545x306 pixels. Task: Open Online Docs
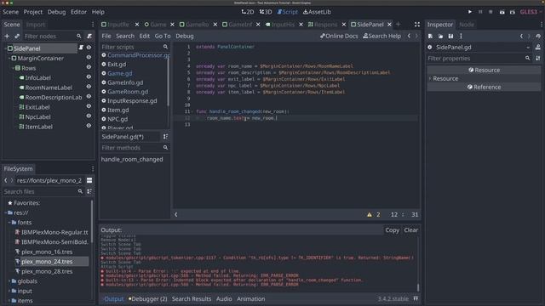point(339,36)
